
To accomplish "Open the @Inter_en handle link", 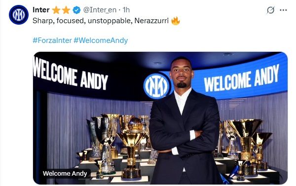I will (100, 10).
